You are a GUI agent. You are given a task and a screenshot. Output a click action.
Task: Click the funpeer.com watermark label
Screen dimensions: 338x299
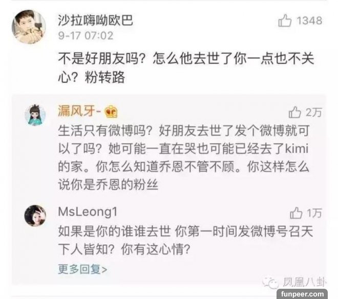(302, 294)
